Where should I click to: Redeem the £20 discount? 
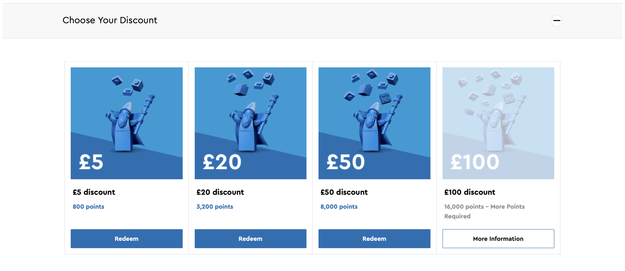click(x=250, y=239)
